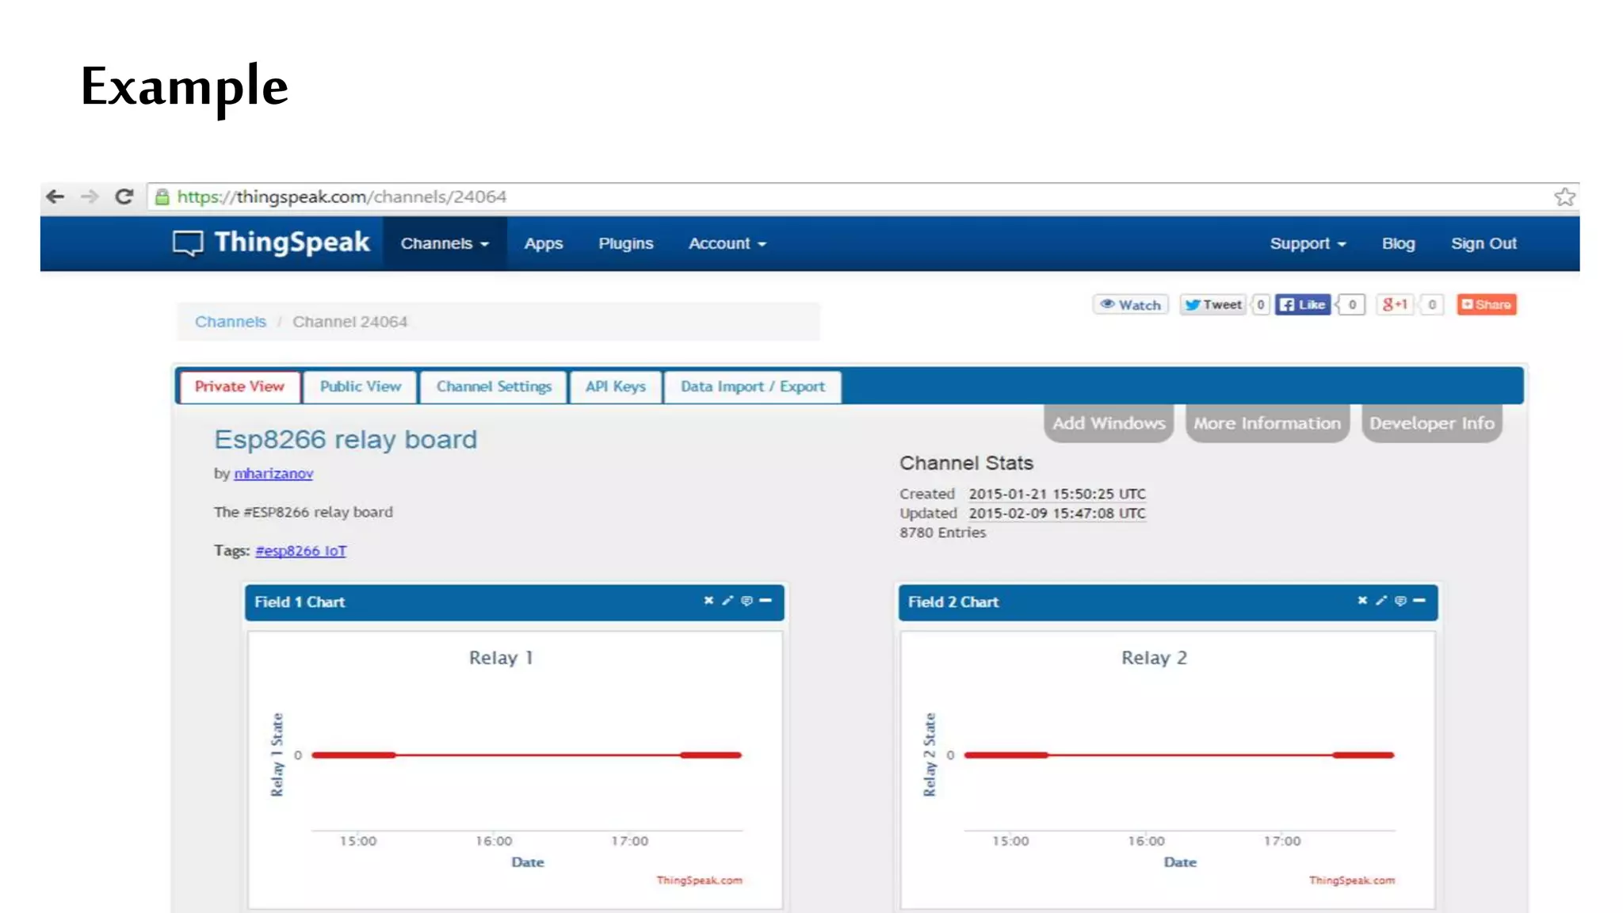This screenshot has height=913, width=1623.
Task: Click the comment icon on Field 2 Chart
Action: (x=1400, y=601)
